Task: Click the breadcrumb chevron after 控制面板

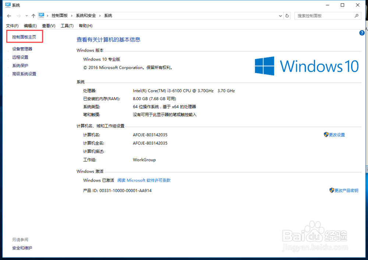Action: click(72, 15)
